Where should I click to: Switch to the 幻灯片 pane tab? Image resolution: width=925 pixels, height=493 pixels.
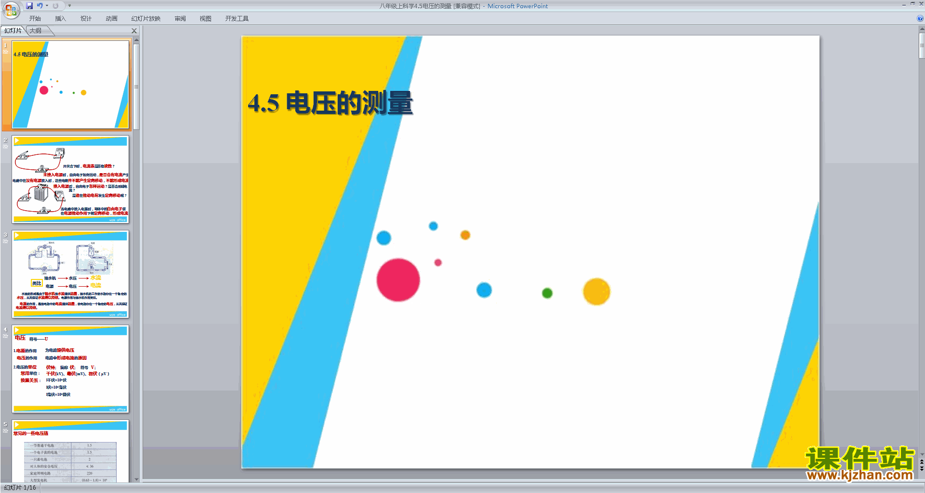[x=13, y=31]
